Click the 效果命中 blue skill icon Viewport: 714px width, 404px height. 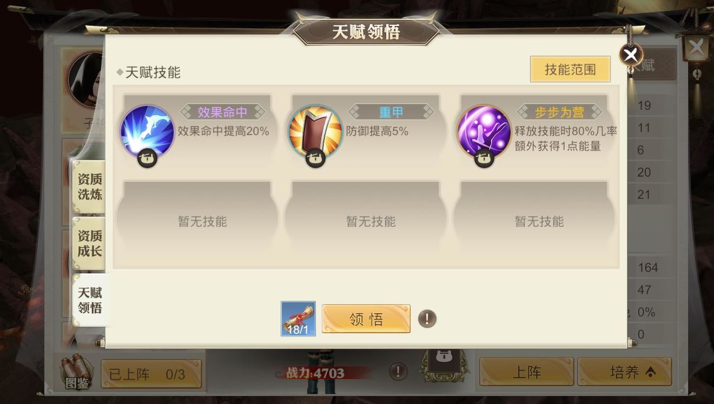point(147,131)
